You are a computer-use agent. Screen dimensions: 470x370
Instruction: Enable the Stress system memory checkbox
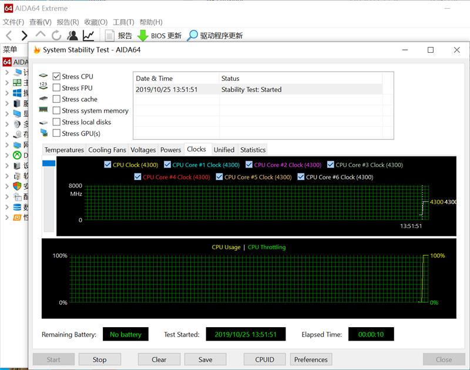click(x=56, y=110)
